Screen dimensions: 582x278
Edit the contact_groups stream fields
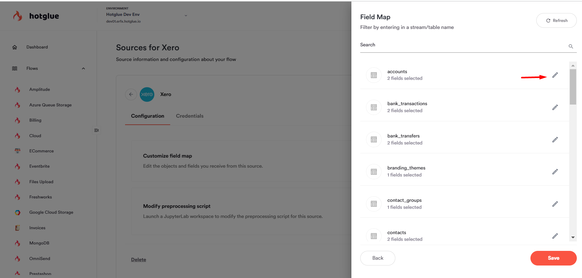555,204
